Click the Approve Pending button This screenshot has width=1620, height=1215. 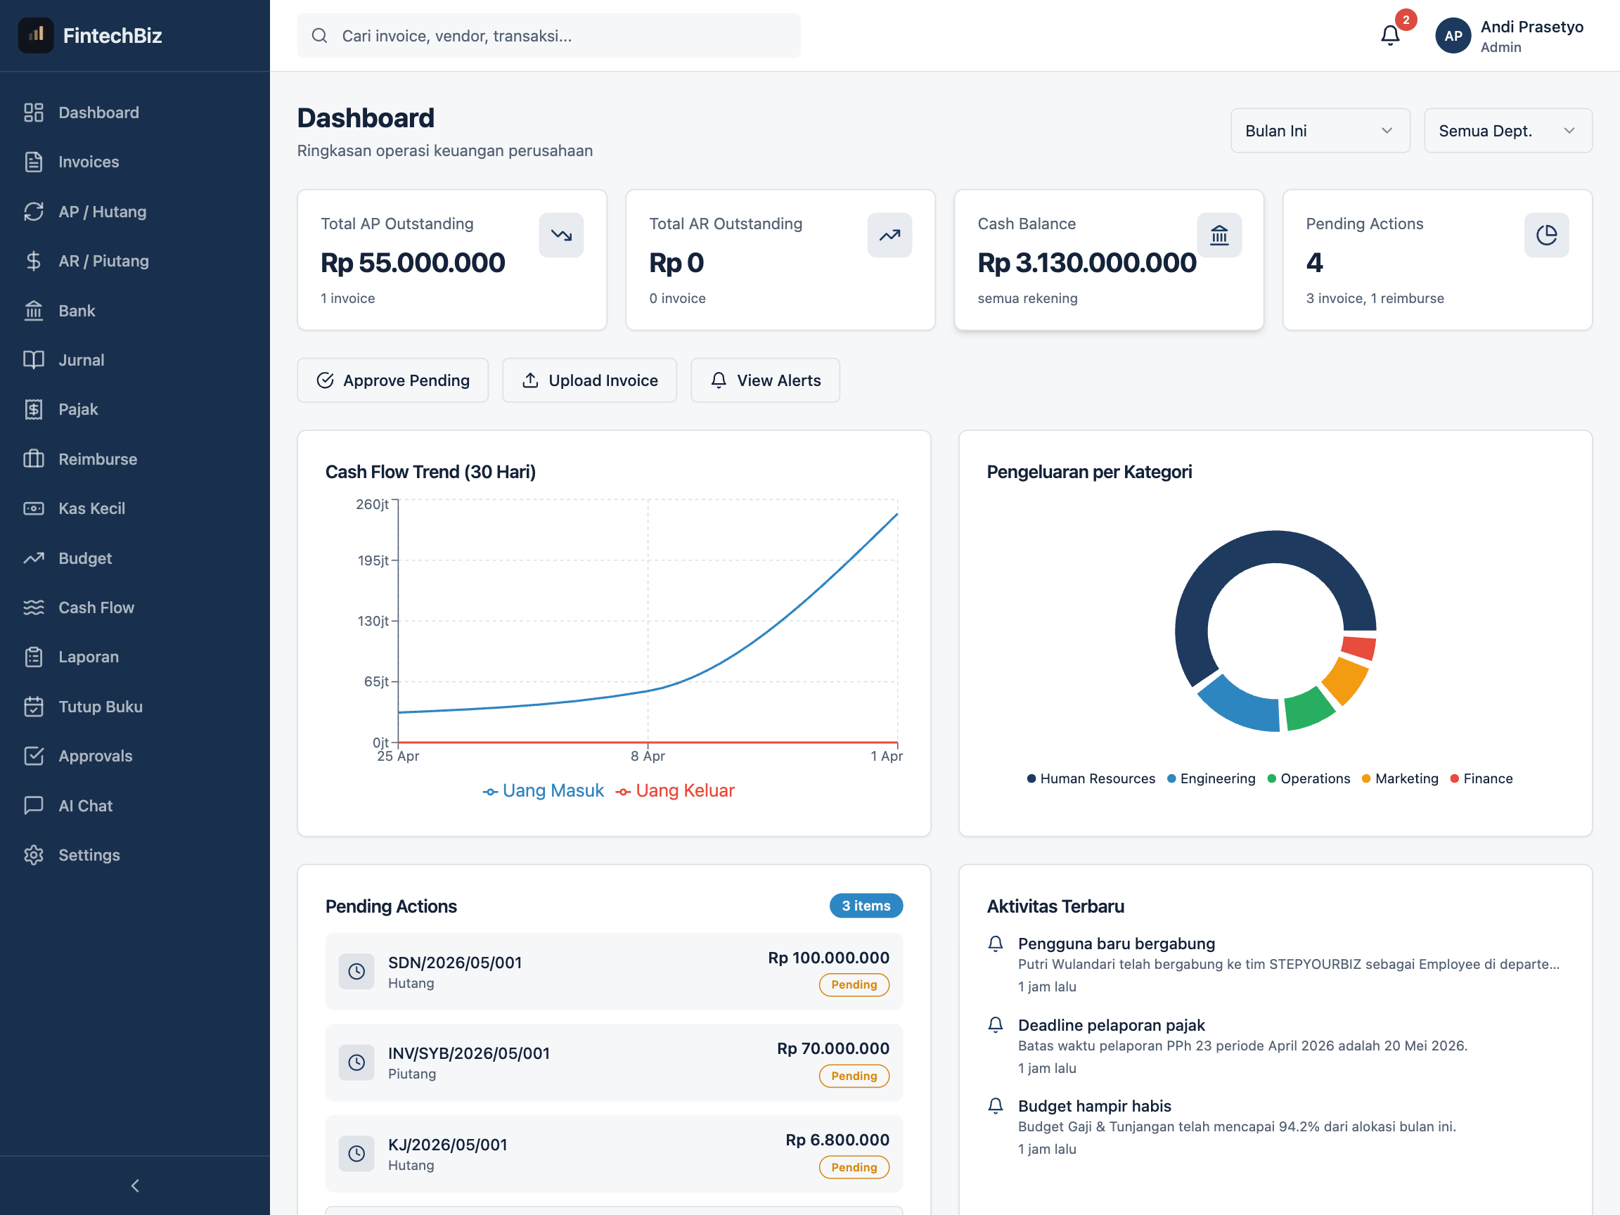click(x=392, y=380)
